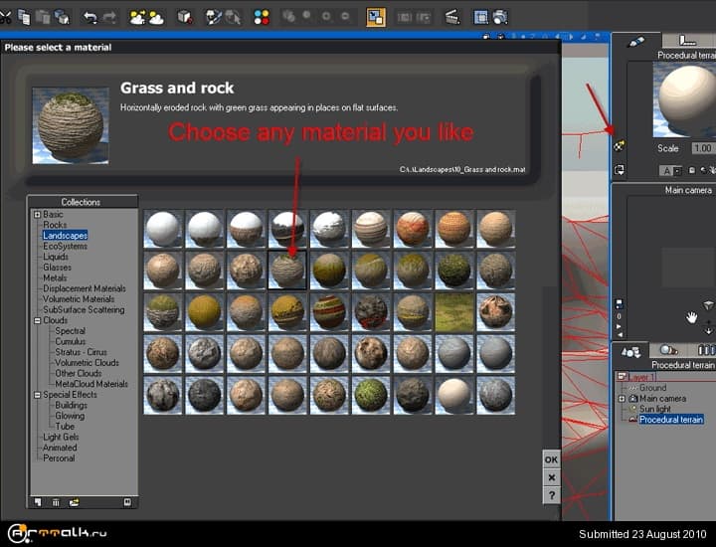Viewport: 716px width, 547px height.
Task: Select the flat green grass square thumbnail
Action: pyautogui.click(x=453, y=312)
